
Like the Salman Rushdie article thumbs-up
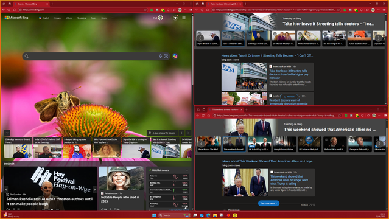7,209
